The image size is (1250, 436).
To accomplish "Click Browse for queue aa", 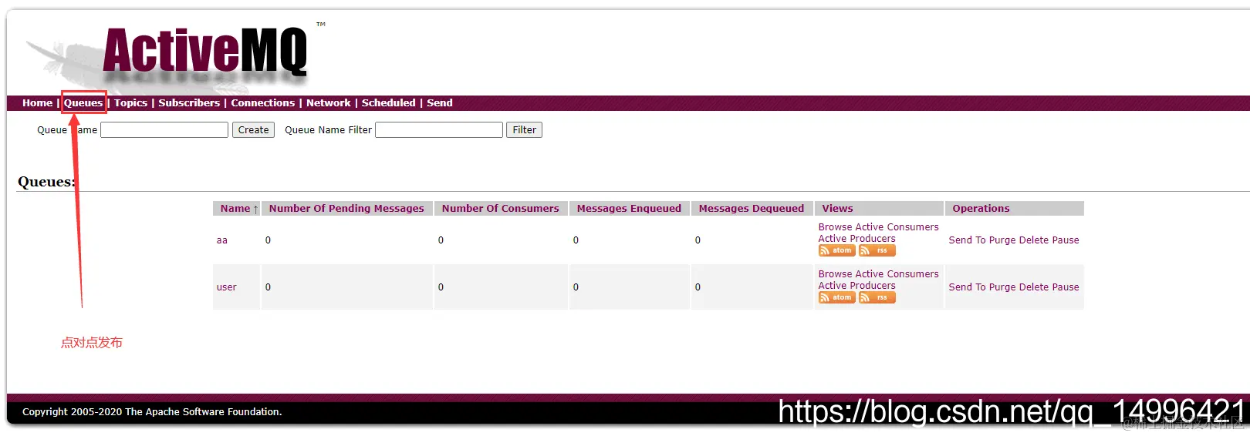I will tap(835, 227).
